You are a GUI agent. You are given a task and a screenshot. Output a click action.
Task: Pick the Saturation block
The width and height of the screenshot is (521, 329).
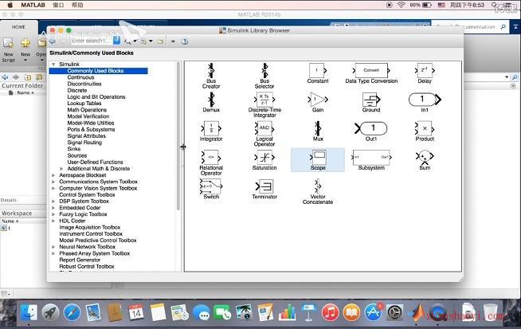264,160
